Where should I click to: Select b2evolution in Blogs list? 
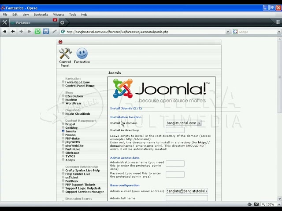(74, 96)
